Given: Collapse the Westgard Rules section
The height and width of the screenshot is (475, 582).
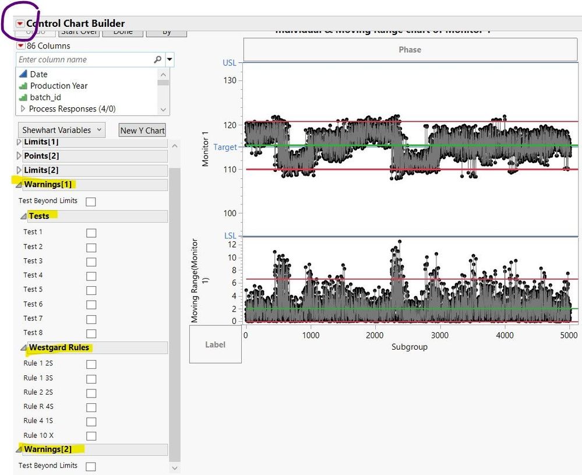Looking at the screenshot, I should pos(23,347).
